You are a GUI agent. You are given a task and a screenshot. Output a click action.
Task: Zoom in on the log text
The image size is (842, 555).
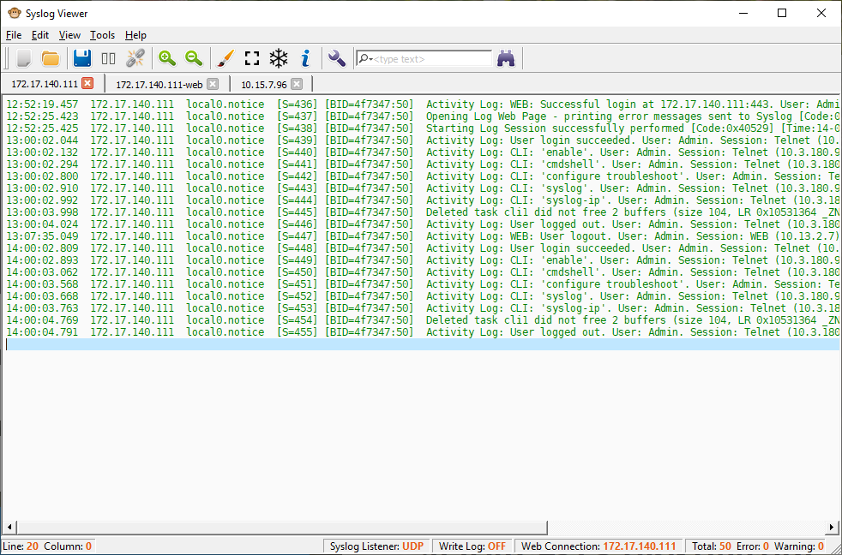pos(166,57)
